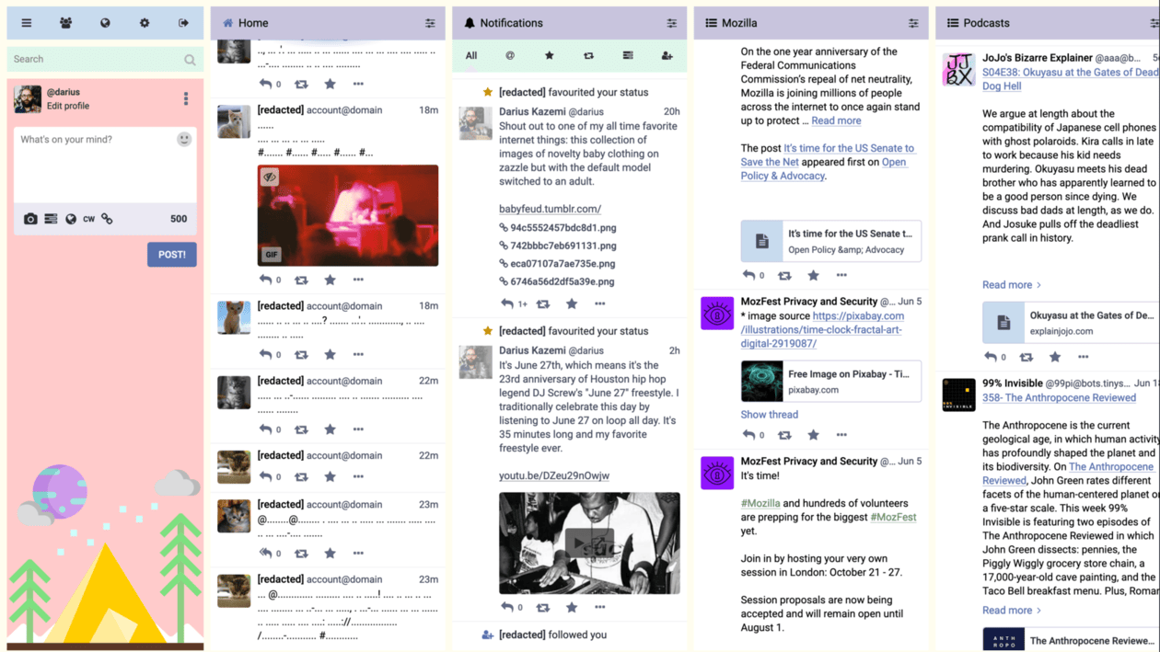This screenshot has width=1160, height=652.
Task: Add a content warning via the CW icon
Action: 88,219
